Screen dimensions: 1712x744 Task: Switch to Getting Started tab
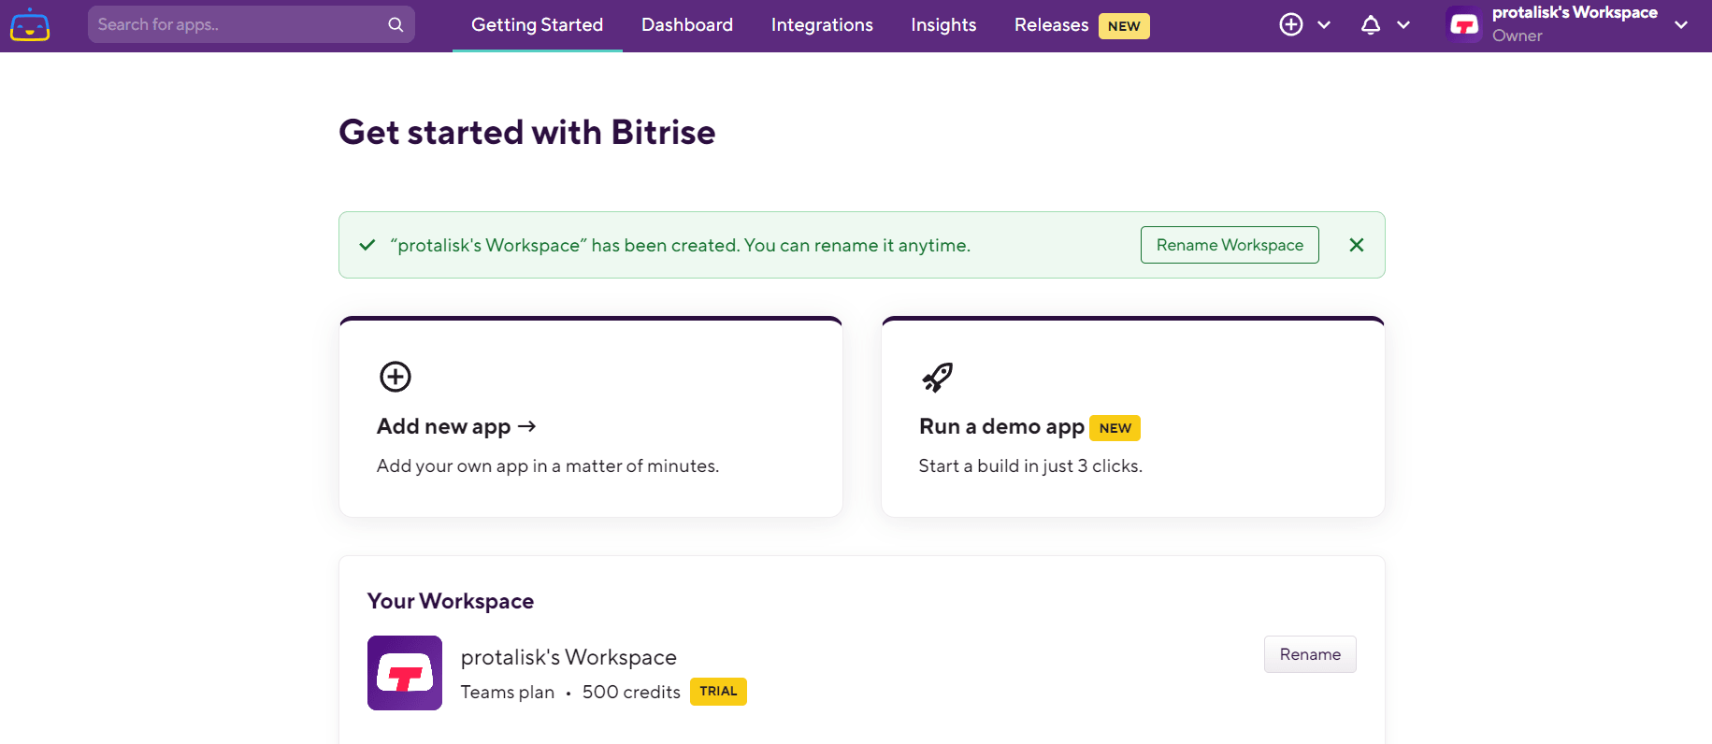[x=537, y=25]
